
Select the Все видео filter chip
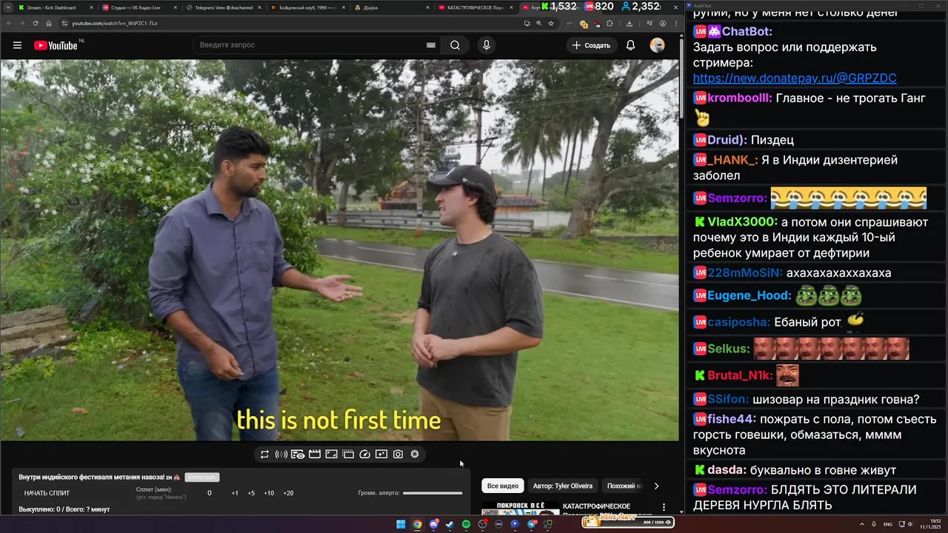[x=503, y=486]
